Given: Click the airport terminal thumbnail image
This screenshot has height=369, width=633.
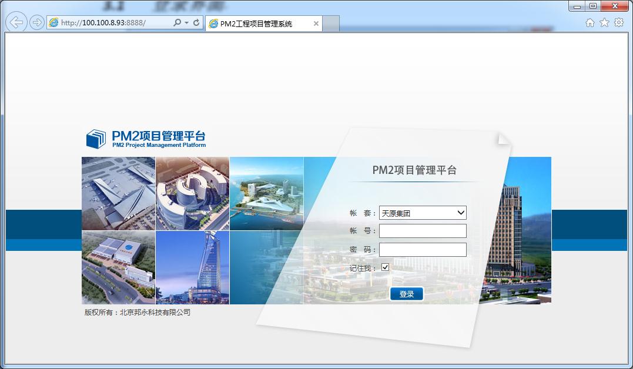Looking at the screenshot, I should pyautogui.click(x=118, y=193).
